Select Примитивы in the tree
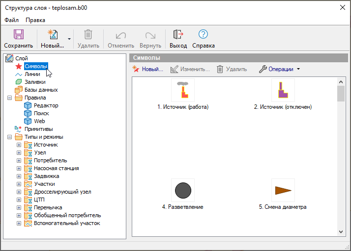Image resolution: width=351 pixels, height=251 pixels. [x=38, y=129]
